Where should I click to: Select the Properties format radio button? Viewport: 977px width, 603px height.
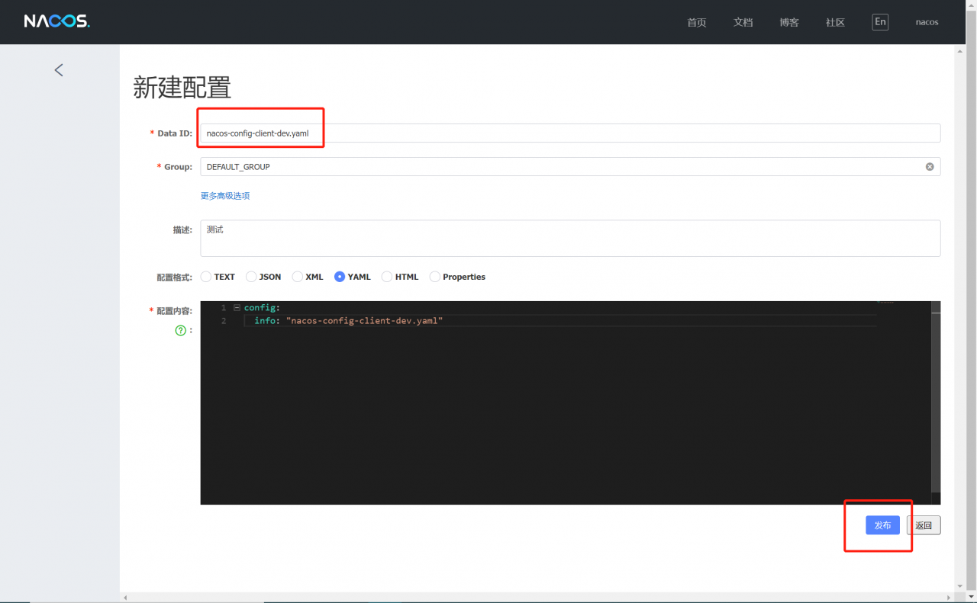click(435, 277)
